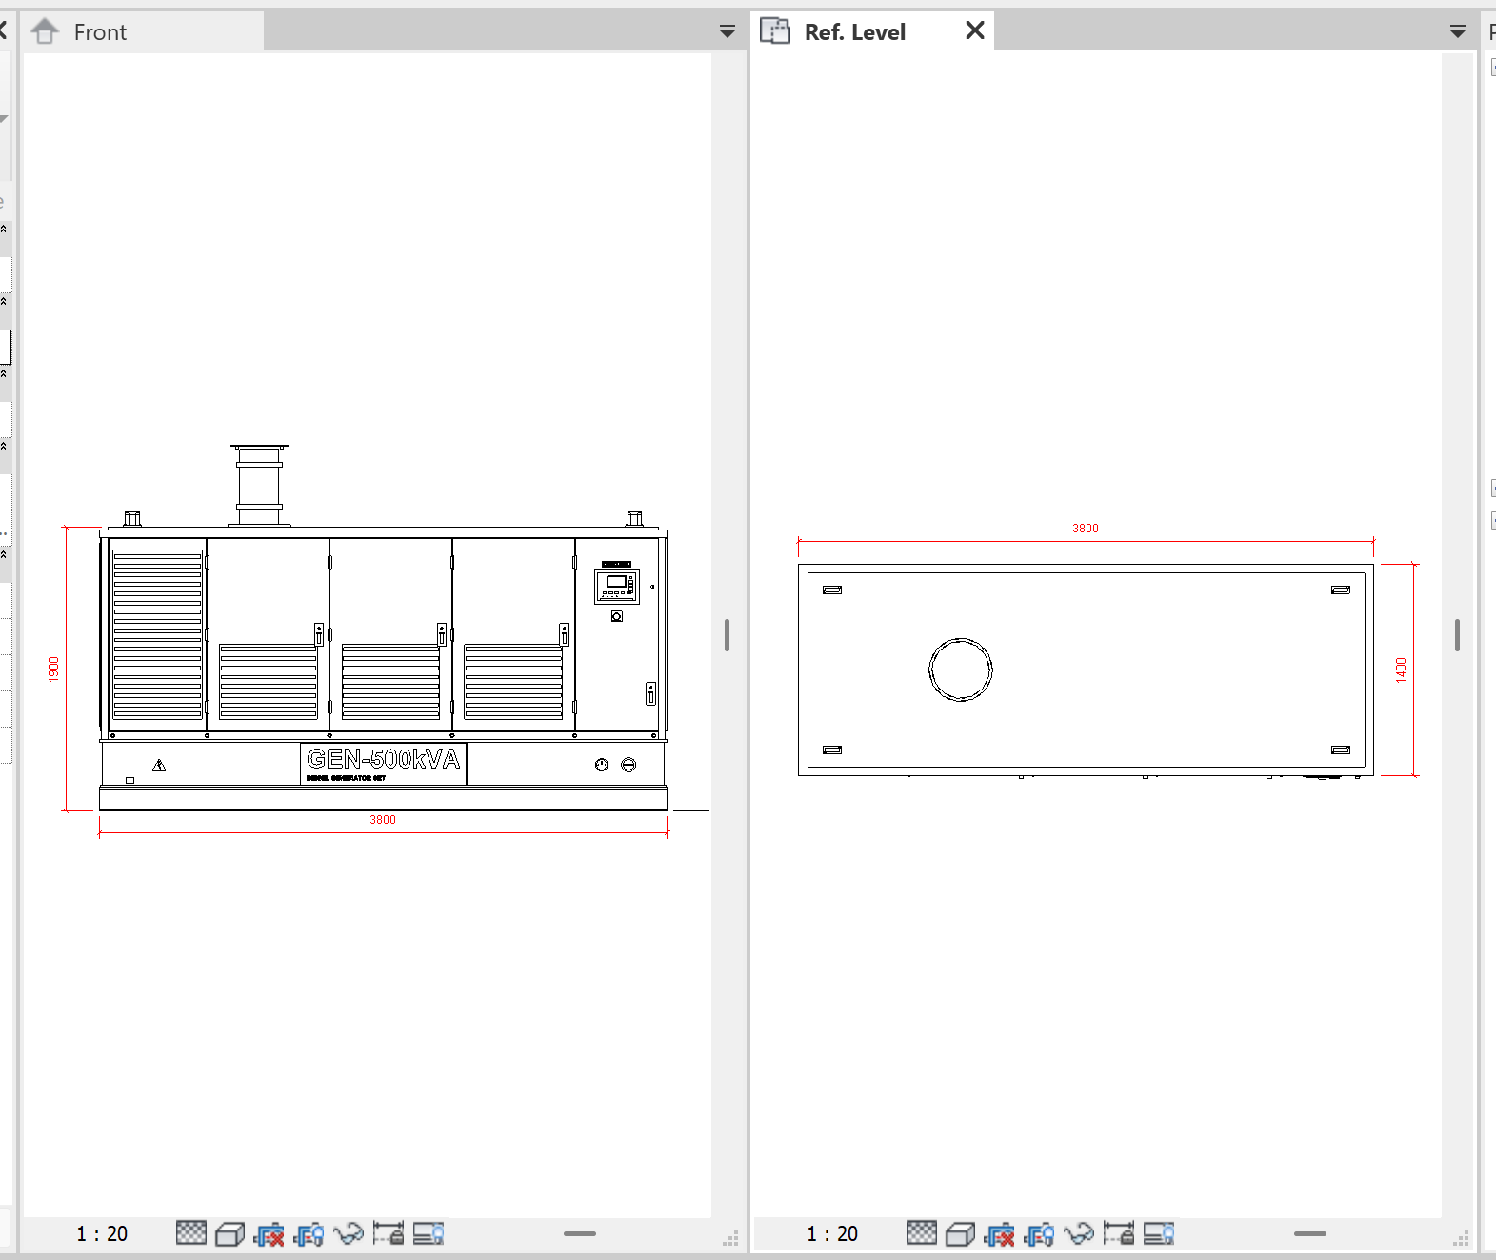Click family visibility icon with light bulb, Front view
Image resolution: width=1496 pixels, height=1260 pixels.
click(309, 1234)
